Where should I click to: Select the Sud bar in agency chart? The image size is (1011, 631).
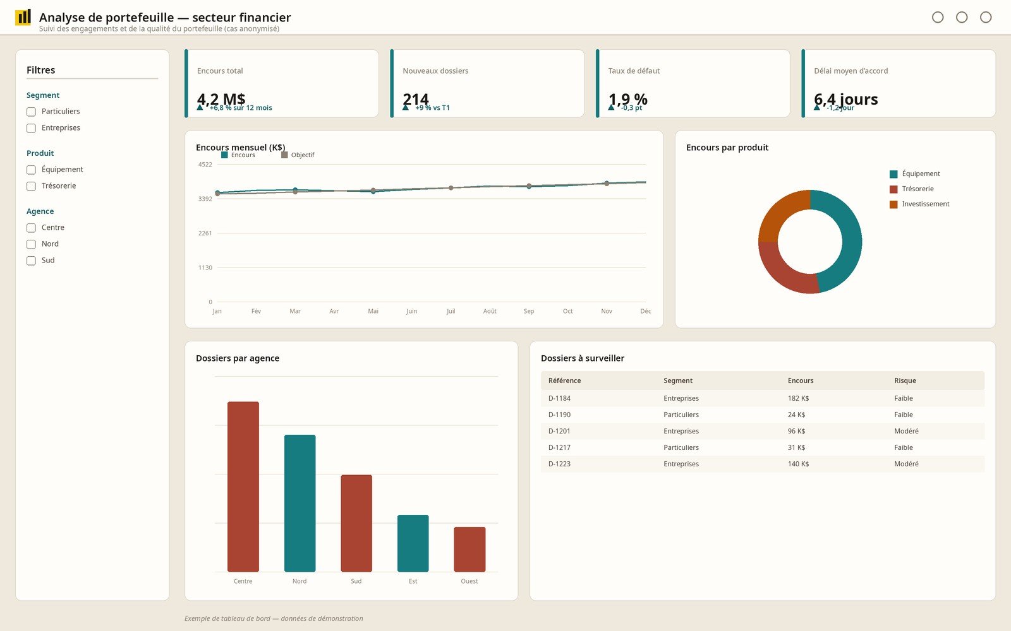click(x=356, y=523)
